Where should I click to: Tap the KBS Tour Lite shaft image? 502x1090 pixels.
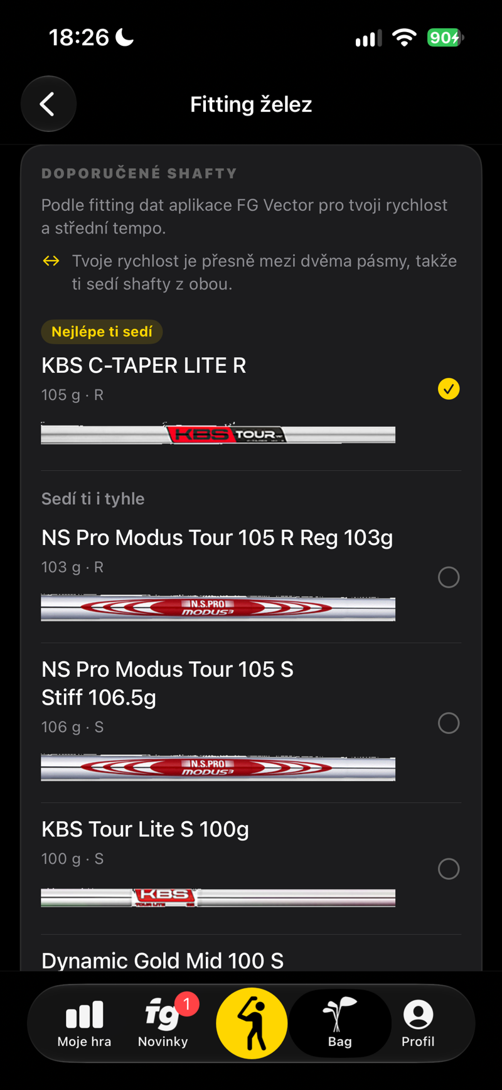tap(218, 897)
